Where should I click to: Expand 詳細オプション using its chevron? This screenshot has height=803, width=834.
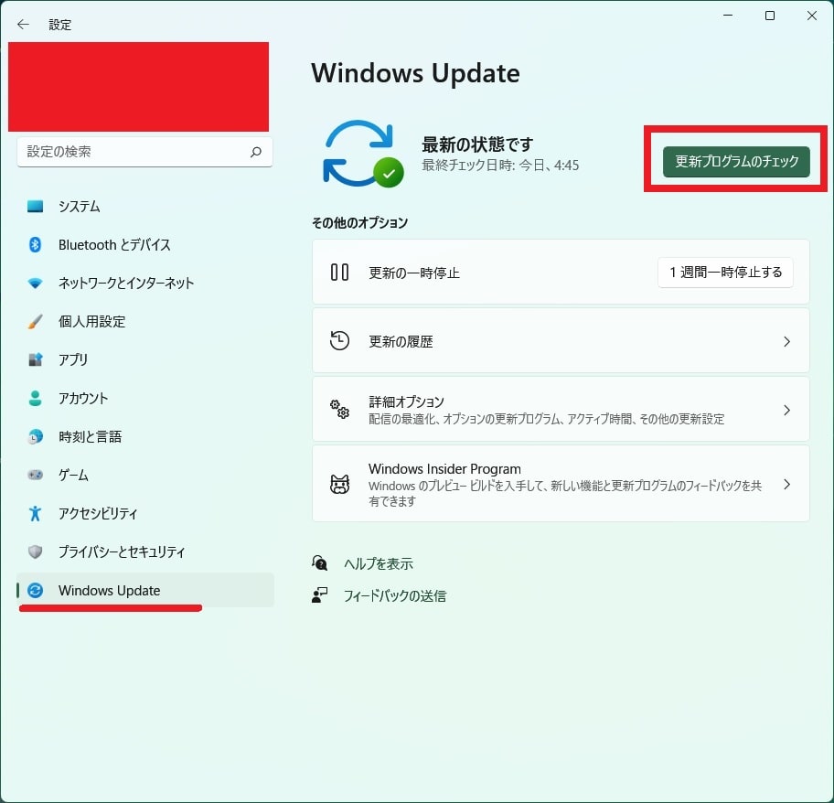pos(786,410)
